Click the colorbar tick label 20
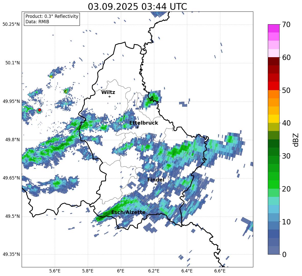Viewport: 302px width, 276px height. click(286, 189)
